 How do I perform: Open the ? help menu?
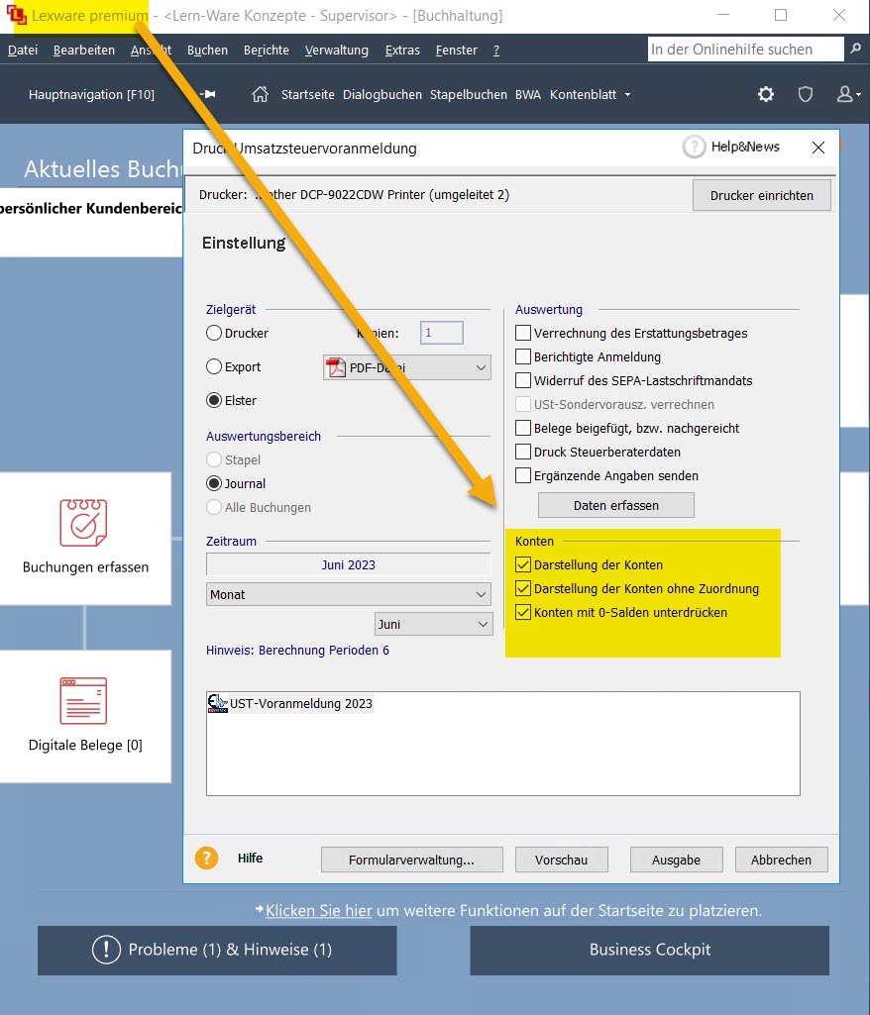point(496,50)
